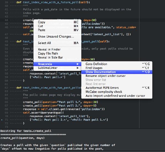This screenshot has height=152, width=165.
Task: Choose Reveal in Side Bar
Action: (x=57, y=58)
